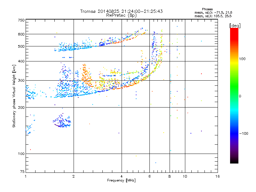Click the y-axis '300' tick label
This screenshot has width=256, height=192.
(21, 81)
